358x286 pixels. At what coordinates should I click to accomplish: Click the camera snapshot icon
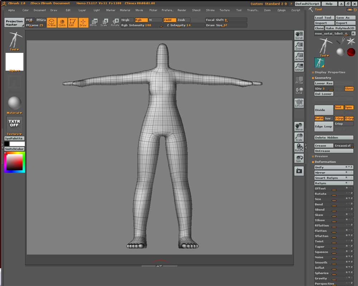coord(299,171)
